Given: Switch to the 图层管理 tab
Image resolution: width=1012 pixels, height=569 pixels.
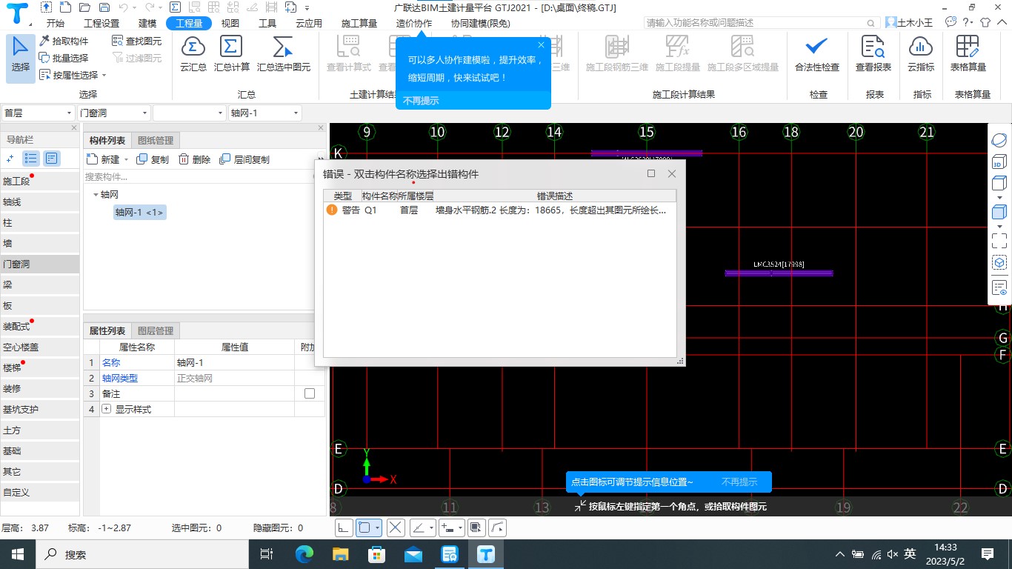Looking at the screenshot, I should pyautogui.click(x=156, y=330).
